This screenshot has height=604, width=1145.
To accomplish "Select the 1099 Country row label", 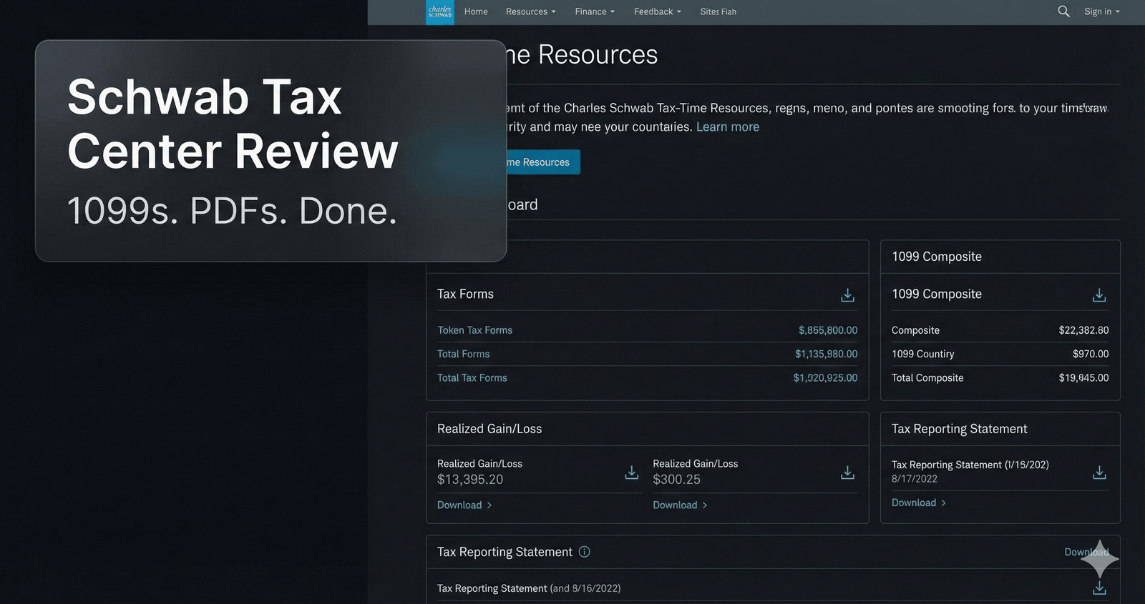I will [922, 354].
